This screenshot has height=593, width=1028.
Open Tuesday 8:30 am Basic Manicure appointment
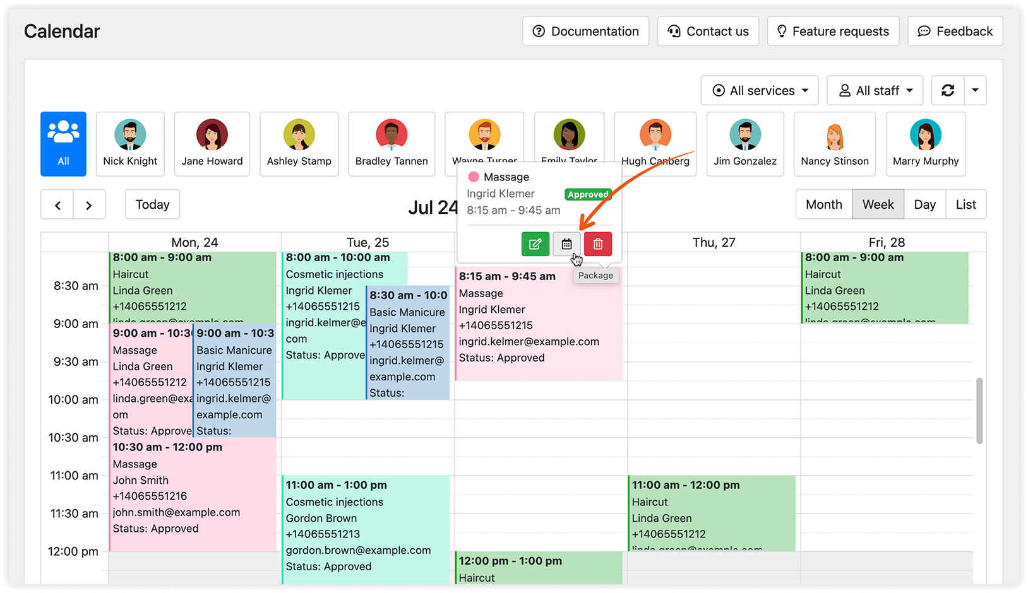[x=408, y=344]
